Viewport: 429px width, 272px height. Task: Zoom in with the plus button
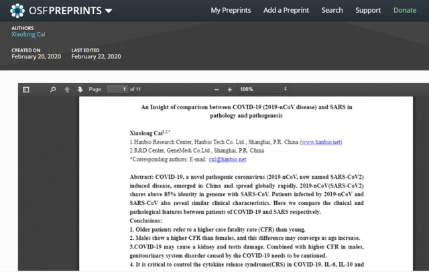point(230,90)
